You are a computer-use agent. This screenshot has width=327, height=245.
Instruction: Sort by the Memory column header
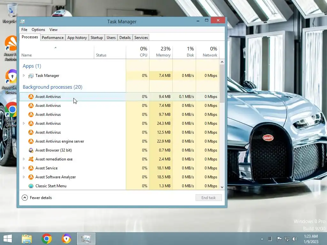point(161,52)
